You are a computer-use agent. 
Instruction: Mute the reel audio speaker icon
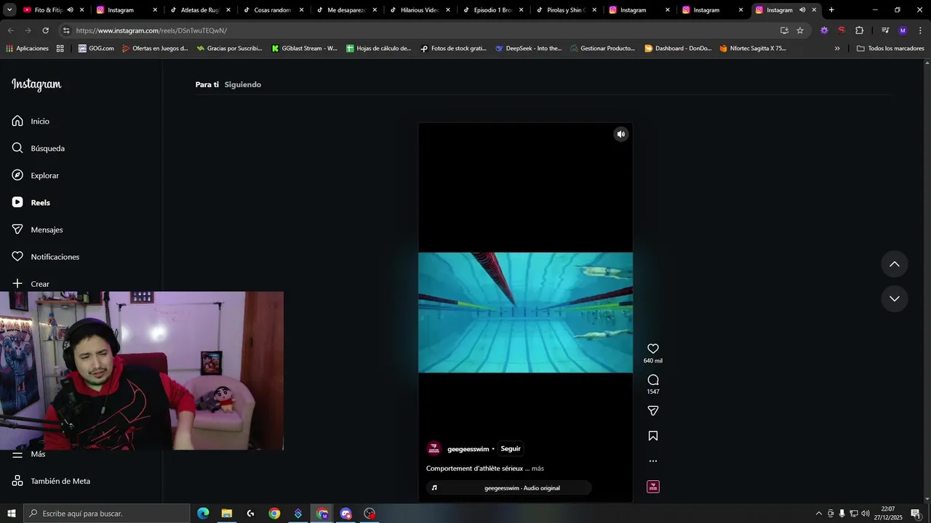tap(620, 134)
